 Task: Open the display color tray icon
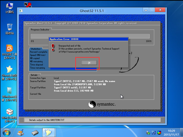coord(159,133)
